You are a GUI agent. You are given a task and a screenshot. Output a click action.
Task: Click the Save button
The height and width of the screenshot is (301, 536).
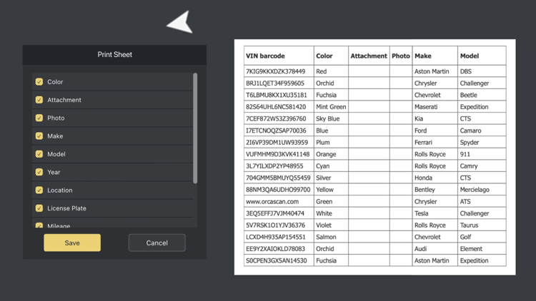[x=72, y=243]
